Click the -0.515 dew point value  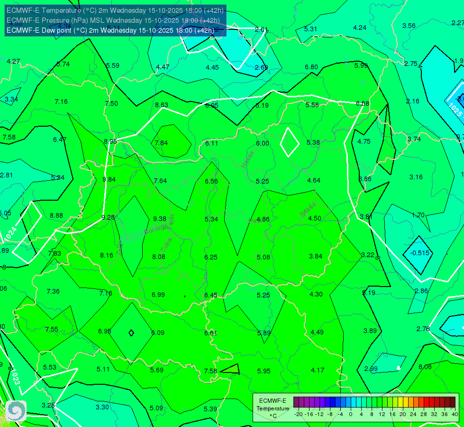(419, 253)
